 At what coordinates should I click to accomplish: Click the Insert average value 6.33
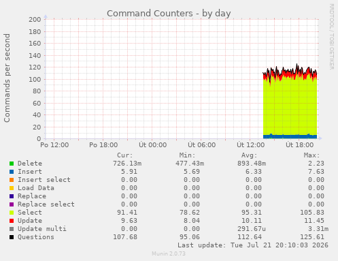(254, 172)
